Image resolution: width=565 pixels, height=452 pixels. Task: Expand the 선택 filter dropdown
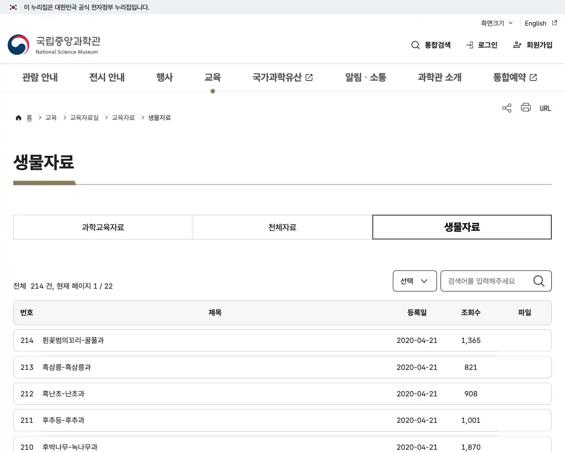tap(414, 281)
